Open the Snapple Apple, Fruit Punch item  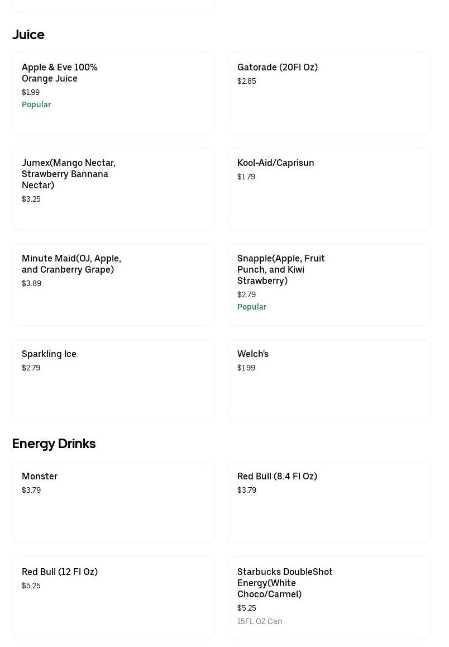[x=329, y=284]
